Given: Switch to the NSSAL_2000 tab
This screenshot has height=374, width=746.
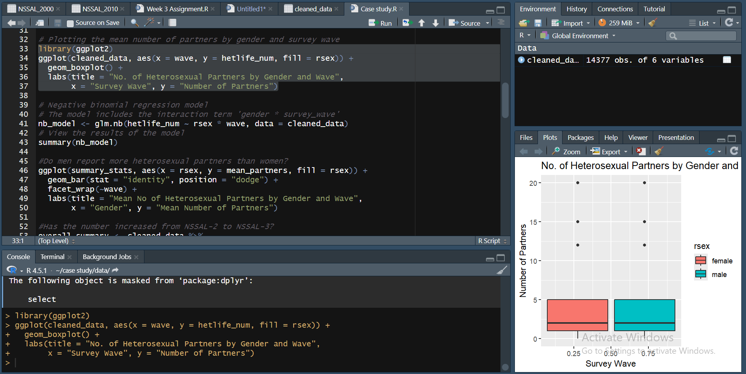Looking at the screenshot, I should (36, 9).
